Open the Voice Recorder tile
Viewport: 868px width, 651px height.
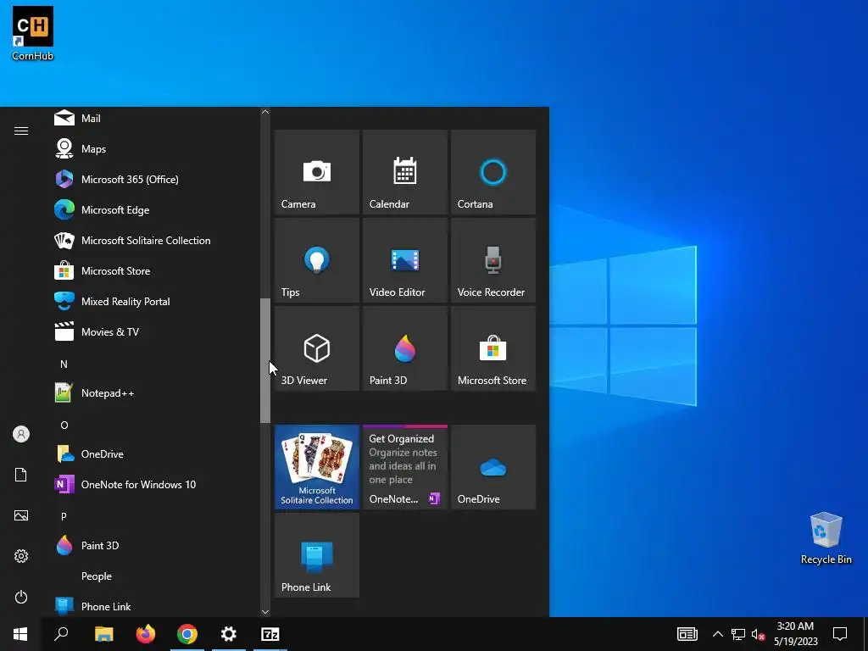[x=493, y=260]
